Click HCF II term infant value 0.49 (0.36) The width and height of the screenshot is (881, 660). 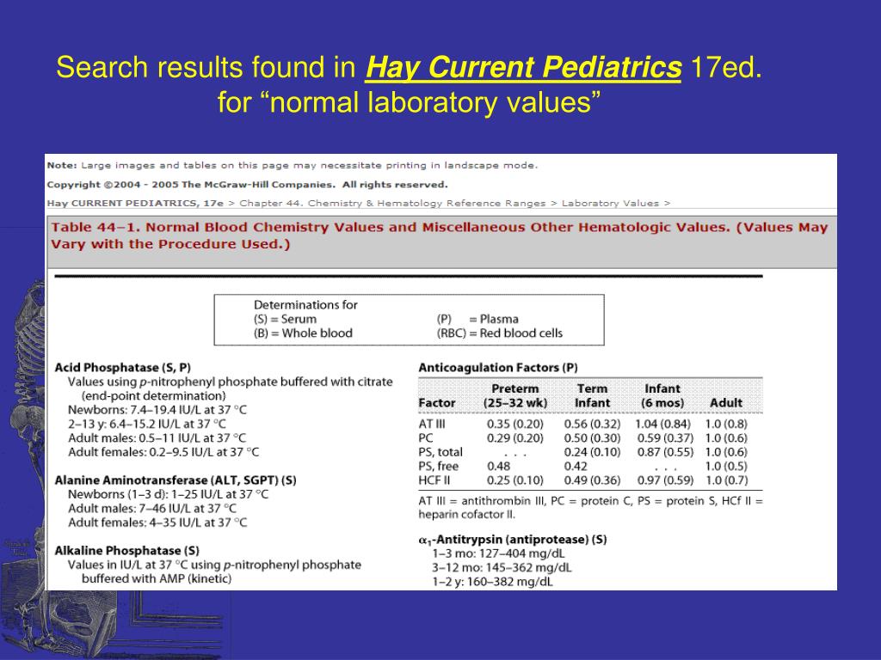[592, 480]
